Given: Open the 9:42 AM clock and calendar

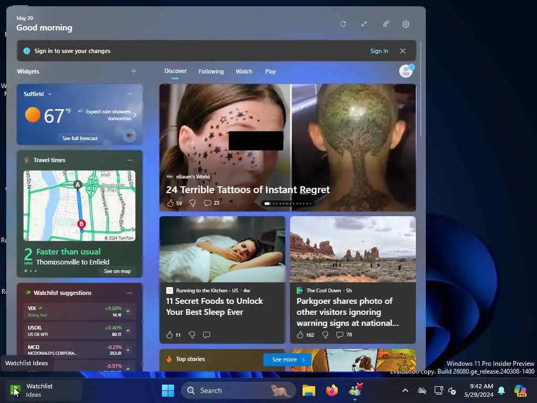Looking at the screenshot, I should 479,390.
